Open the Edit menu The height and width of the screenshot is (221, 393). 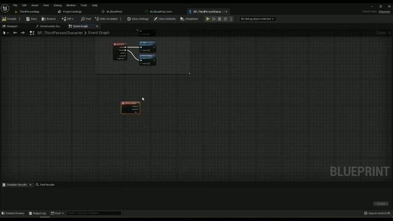[x=24, y=6]
